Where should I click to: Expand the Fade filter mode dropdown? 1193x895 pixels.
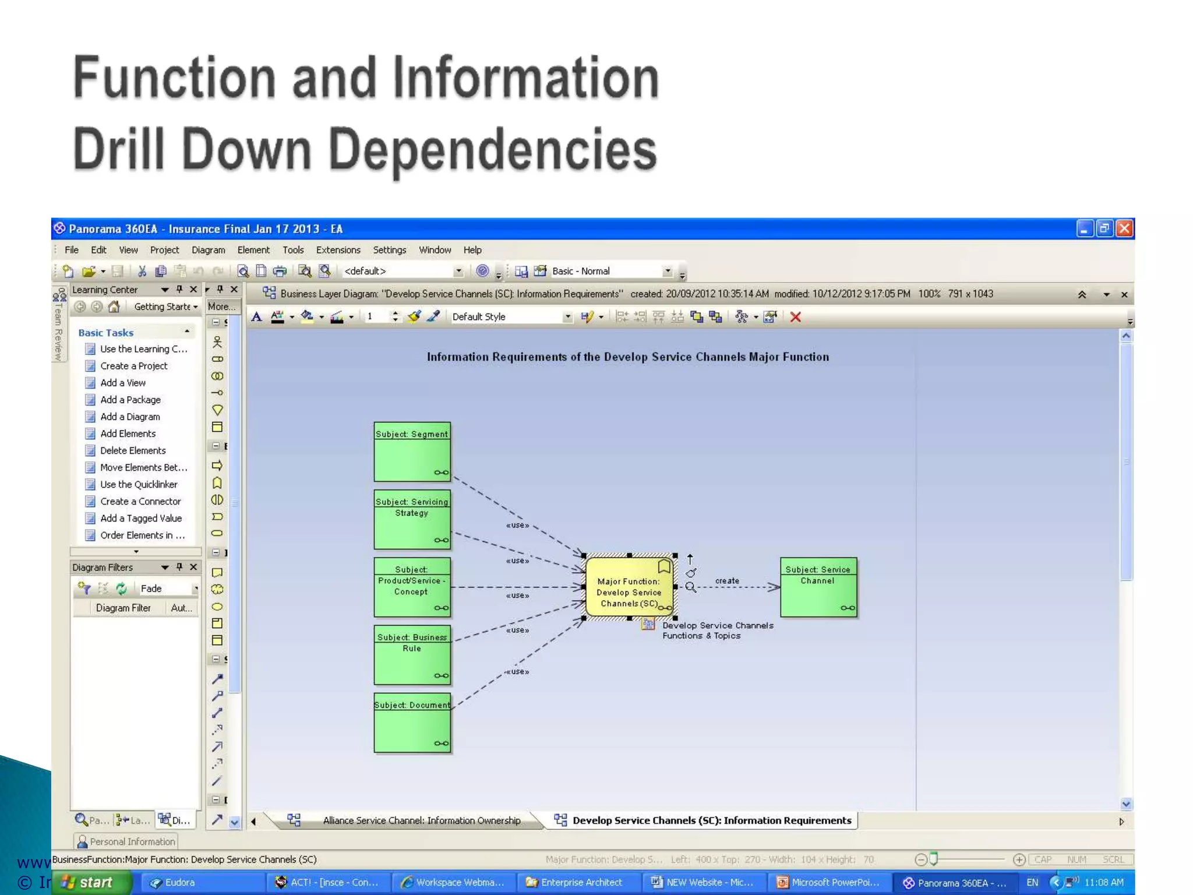pyautogui.click(x=196, y=589)
